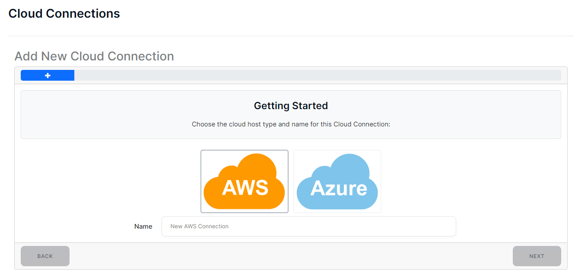Click the Add New Cloud Connection heading
Viewport: 575px width, 277px height.
click(94, 56)
